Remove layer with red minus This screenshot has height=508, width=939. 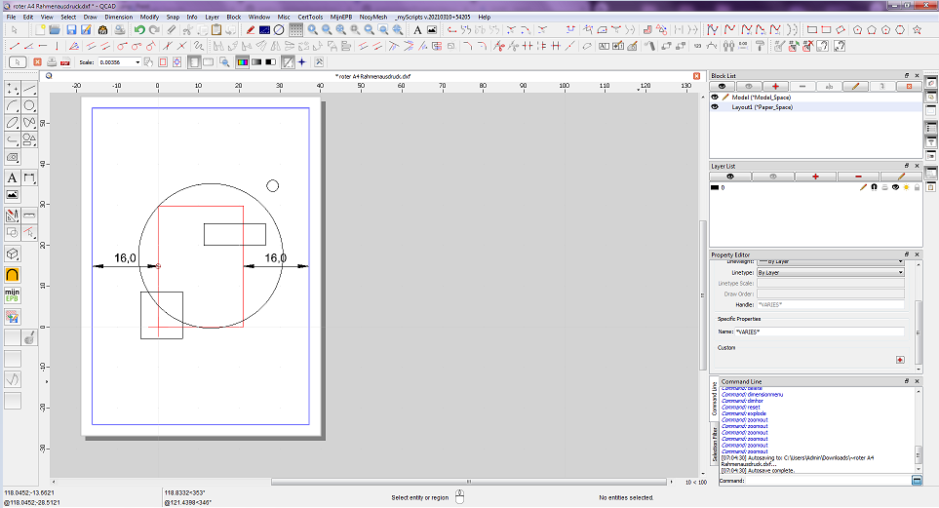(858, 176)
